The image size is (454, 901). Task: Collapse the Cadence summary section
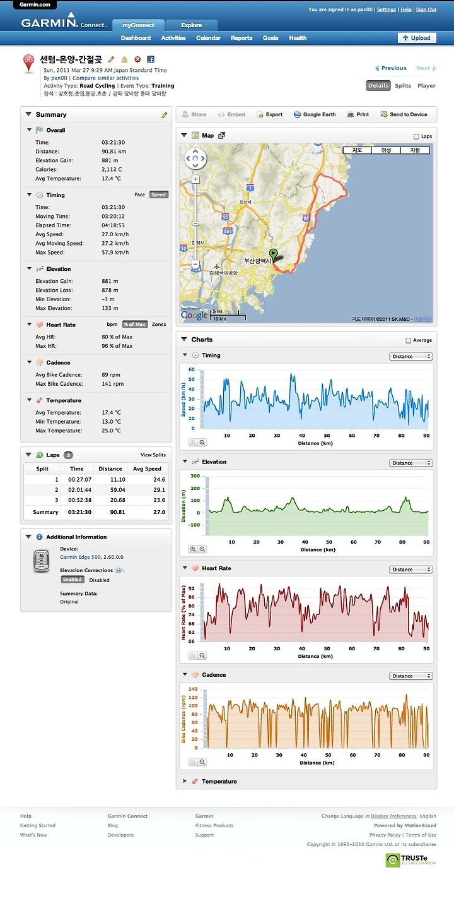click(x=29, y=362)
